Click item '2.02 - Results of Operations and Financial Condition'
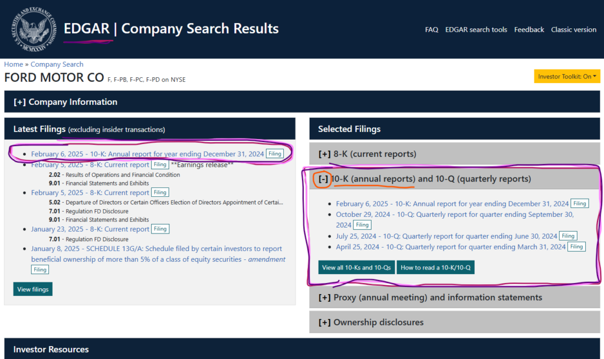Screen dimensions: 604x359 114,174
